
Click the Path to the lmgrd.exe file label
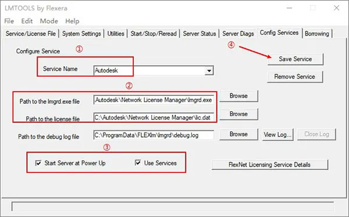(x=49, y=102)
